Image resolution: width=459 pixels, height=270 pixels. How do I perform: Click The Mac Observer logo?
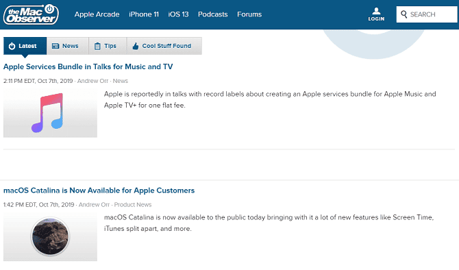point(31,14)
